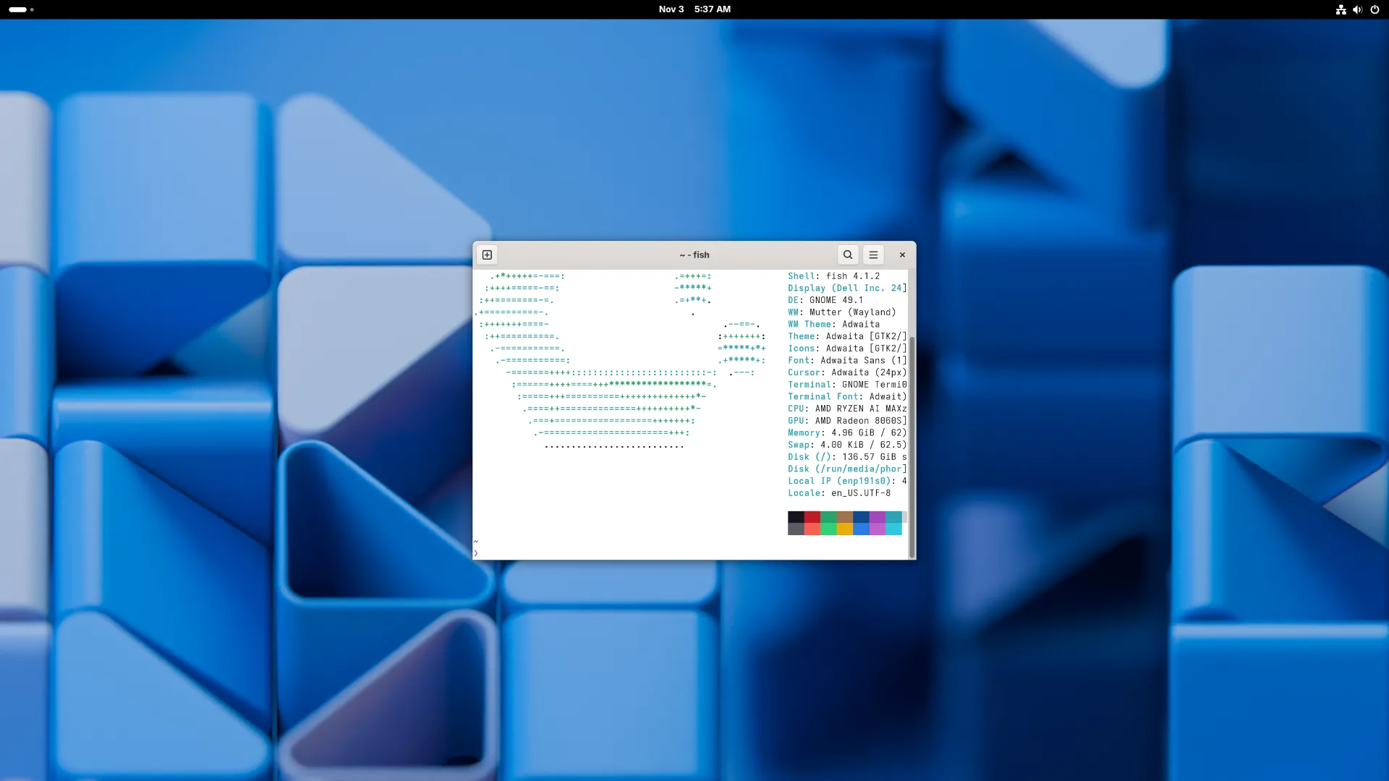Click the wired network tray icon
The image size is (1389, 781).
tap(1340, 9)
